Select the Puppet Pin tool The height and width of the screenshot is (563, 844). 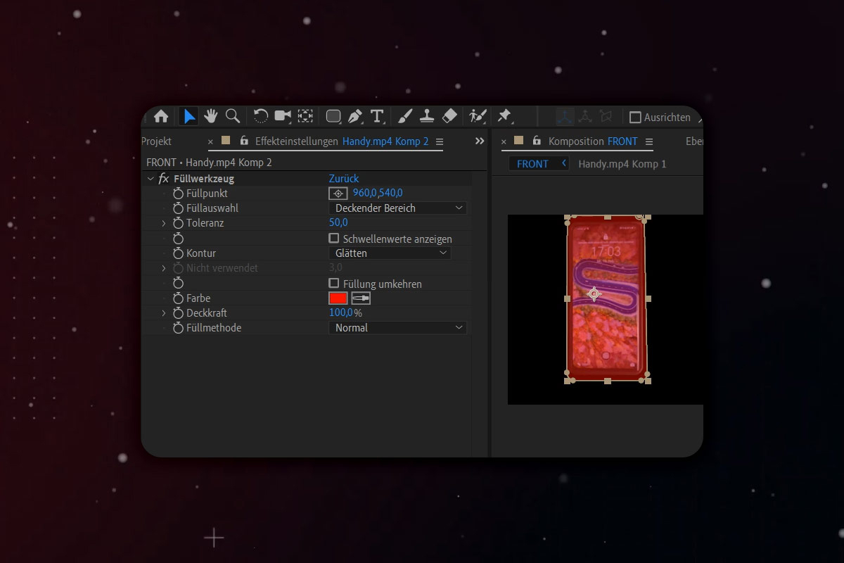coord(504,116)
